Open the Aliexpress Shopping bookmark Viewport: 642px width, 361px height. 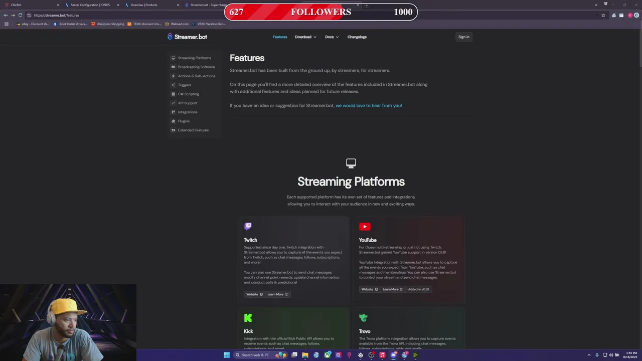click(107, 24)
